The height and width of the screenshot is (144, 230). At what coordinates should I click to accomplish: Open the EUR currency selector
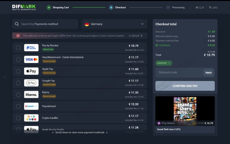coord(200,7)
